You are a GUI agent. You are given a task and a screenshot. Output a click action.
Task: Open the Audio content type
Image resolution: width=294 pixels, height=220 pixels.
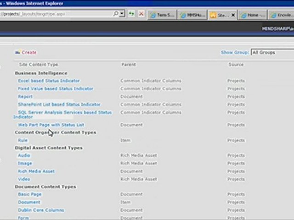point(24,155)
